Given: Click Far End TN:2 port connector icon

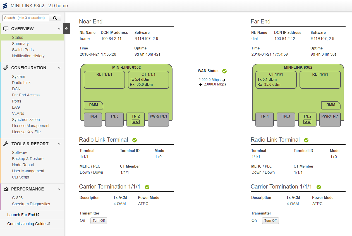Looking at the screenshot, I should click(307, 122).
